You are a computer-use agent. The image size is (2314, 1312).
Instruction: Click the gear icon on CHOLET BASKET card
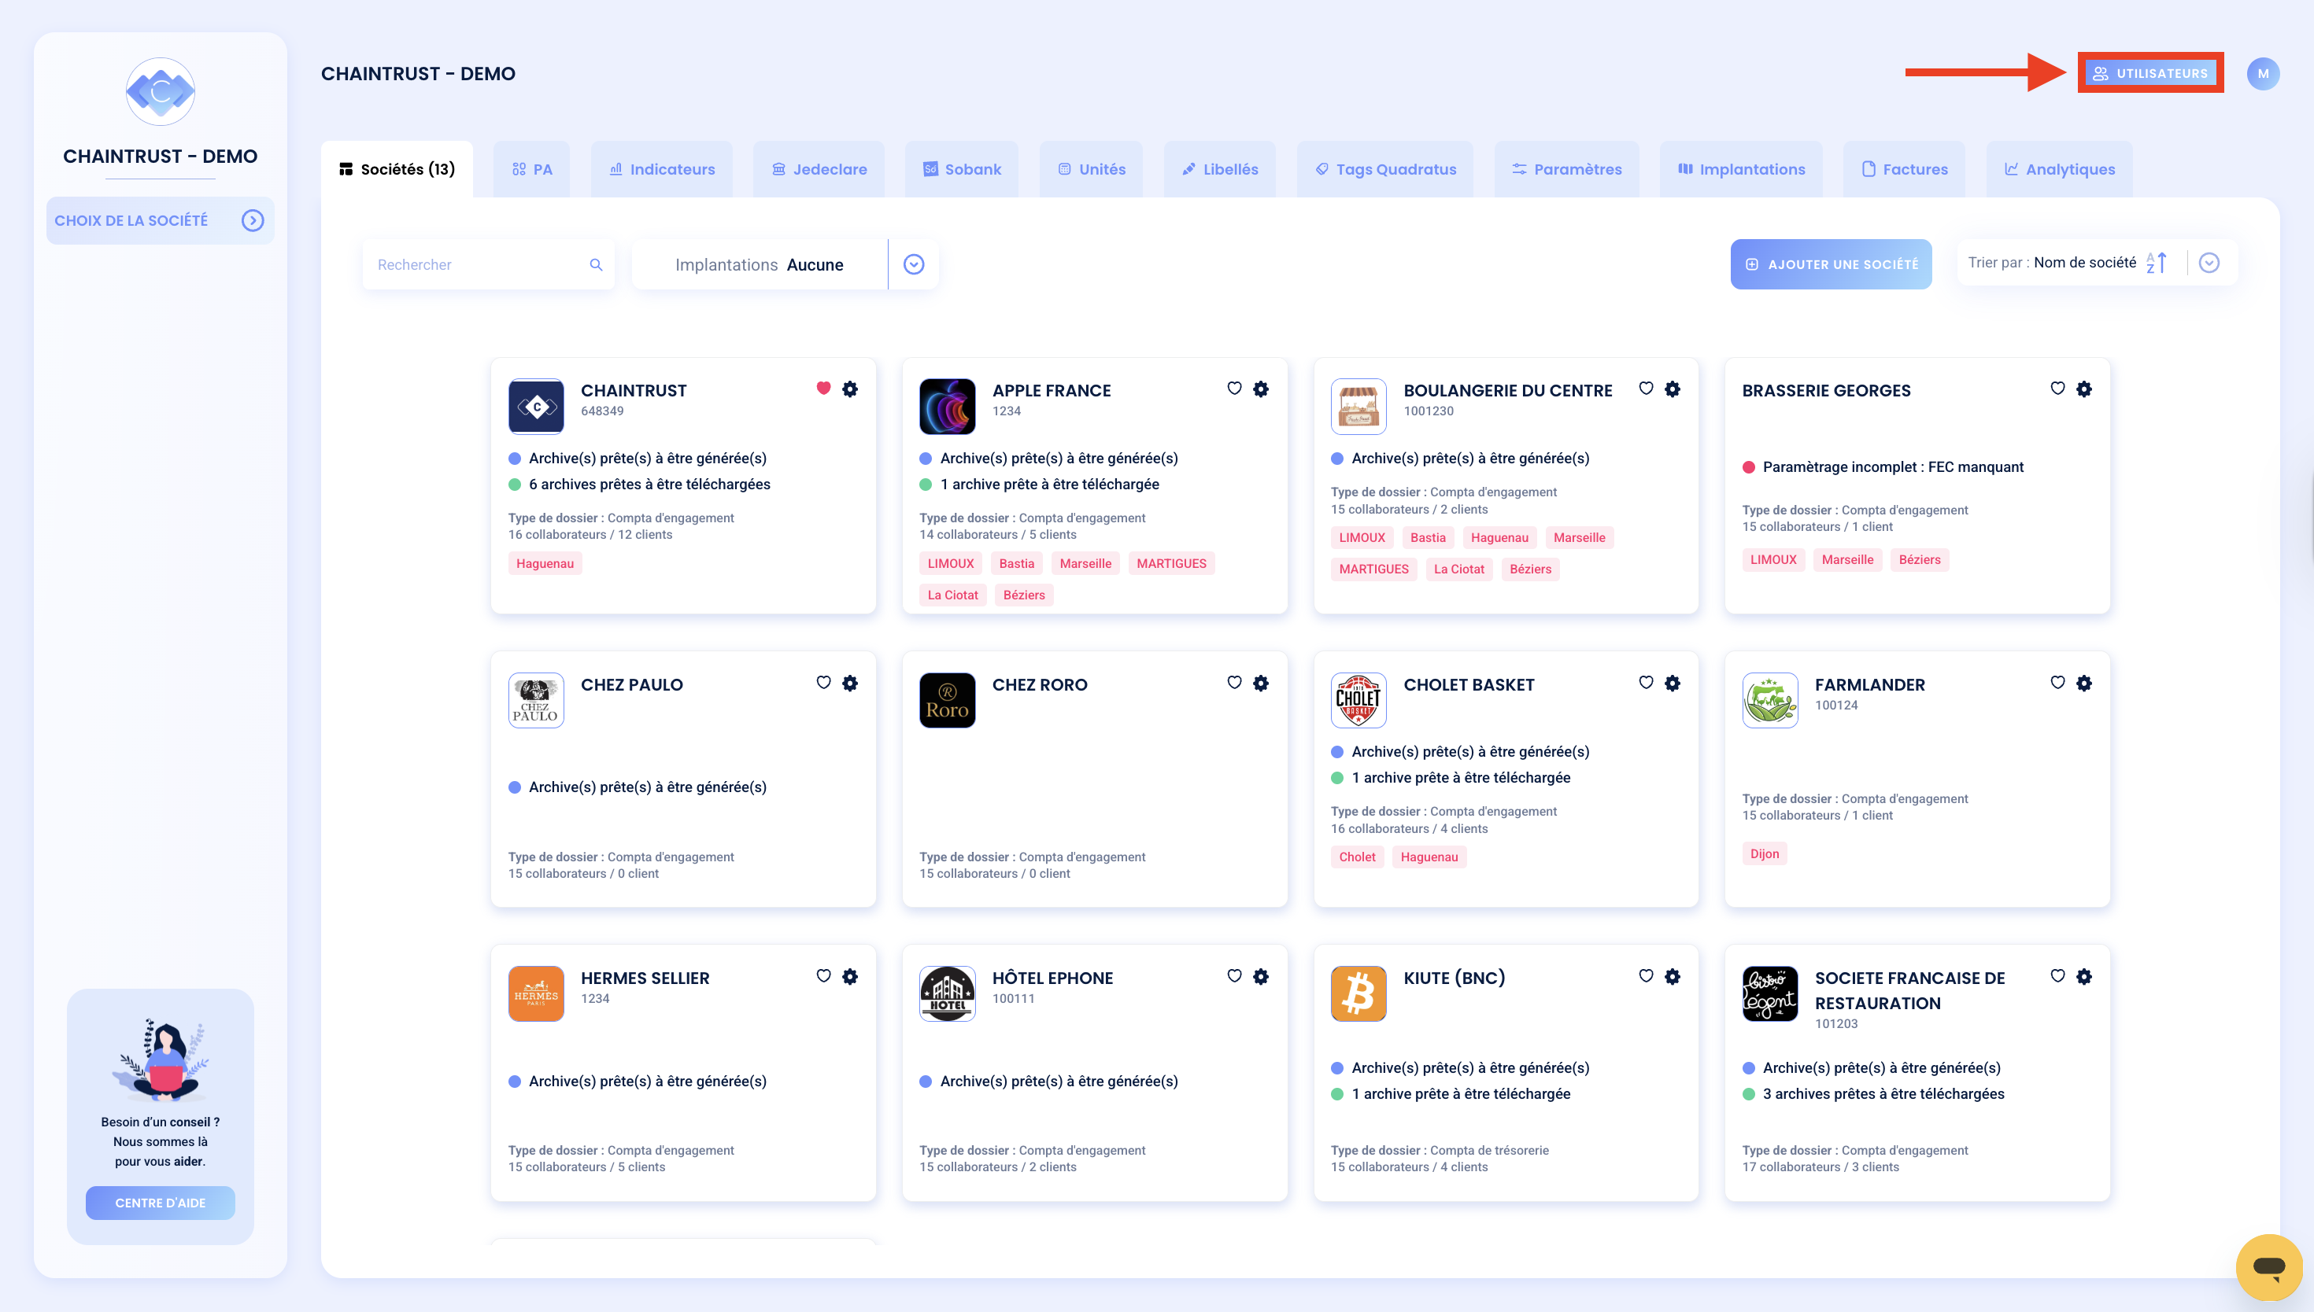coord(1673,682)
